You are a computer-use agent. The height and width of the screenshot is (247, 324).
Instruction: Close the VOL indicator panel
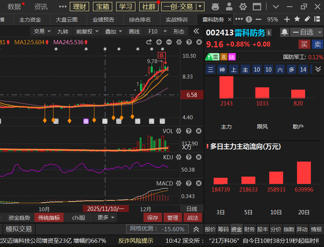199,131
